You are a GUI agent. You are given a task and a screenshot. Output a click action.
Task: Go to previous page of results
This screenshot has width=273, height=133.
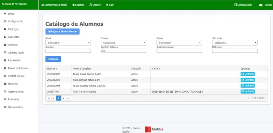point(54,98)
